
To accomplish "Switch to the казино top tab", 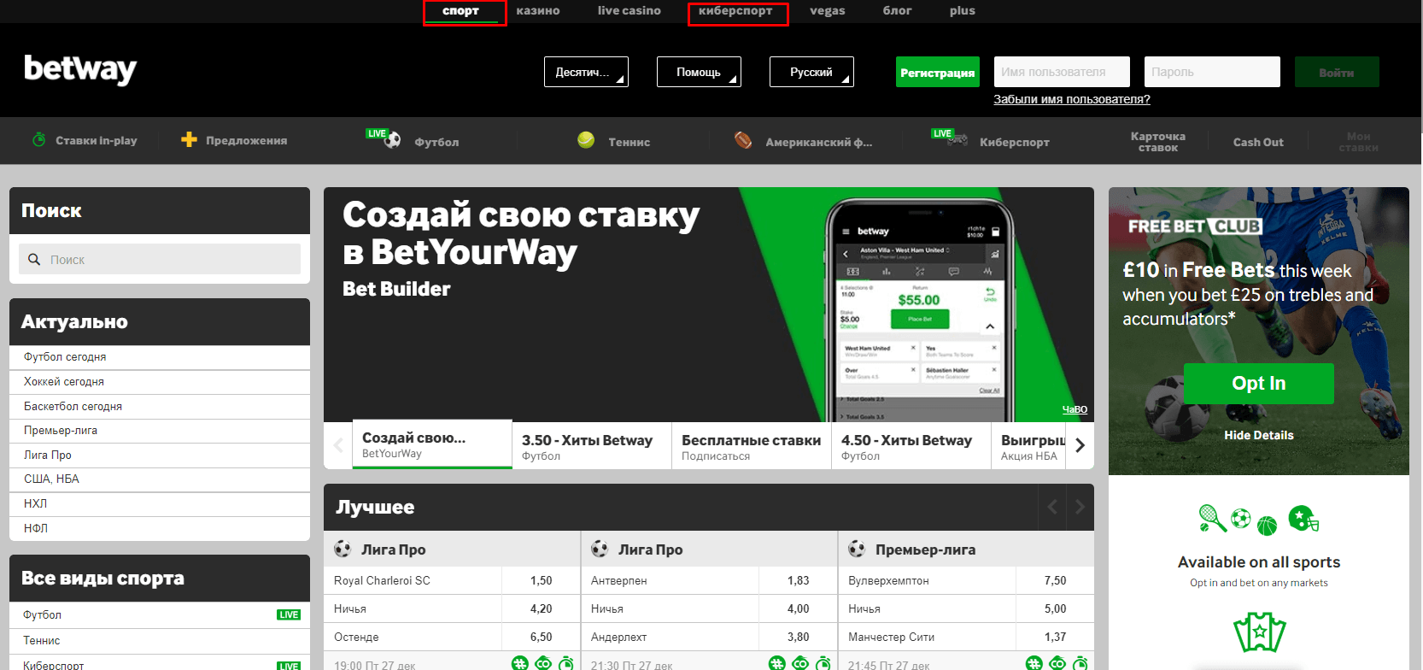I will click(538, 10).
